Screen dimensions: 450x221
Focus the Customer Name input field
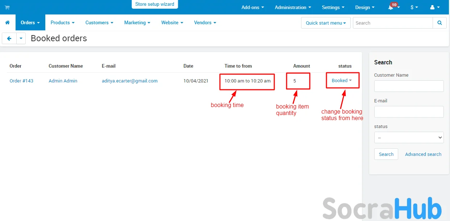tap(409, 86)
